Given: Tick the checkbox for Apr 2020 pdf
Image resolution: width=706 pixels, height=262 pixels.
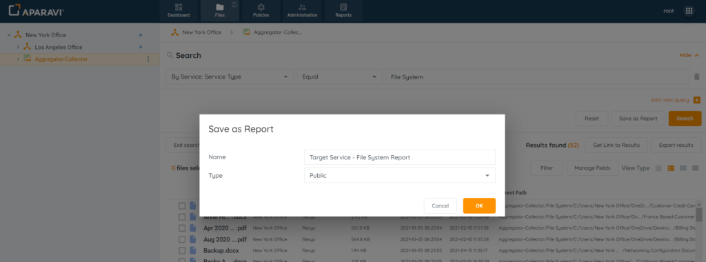Looking at the screenshot, I should (182, 228).
